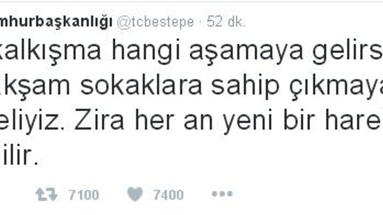Open the three-dot more options menu

[222, 194]
